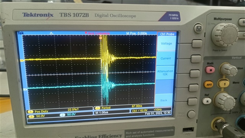Click the 87.00ns period value
The height and width of the screenshot is (138, 245).
(137, 106)
